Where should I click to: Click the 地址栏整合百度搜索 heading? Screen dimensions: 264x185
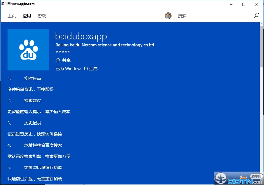pos(43,145)
